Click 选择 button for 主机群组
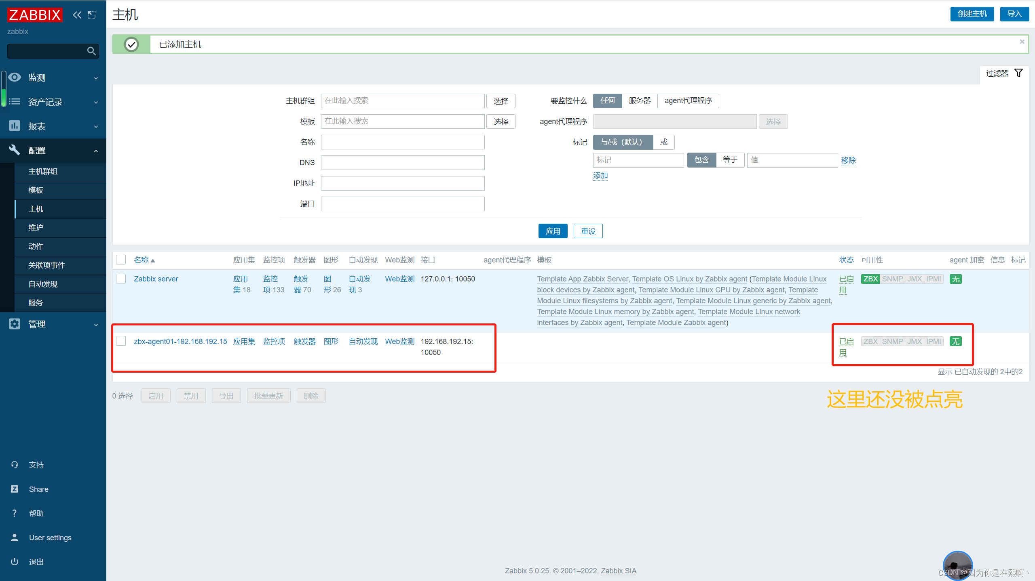 click(501, 101)
